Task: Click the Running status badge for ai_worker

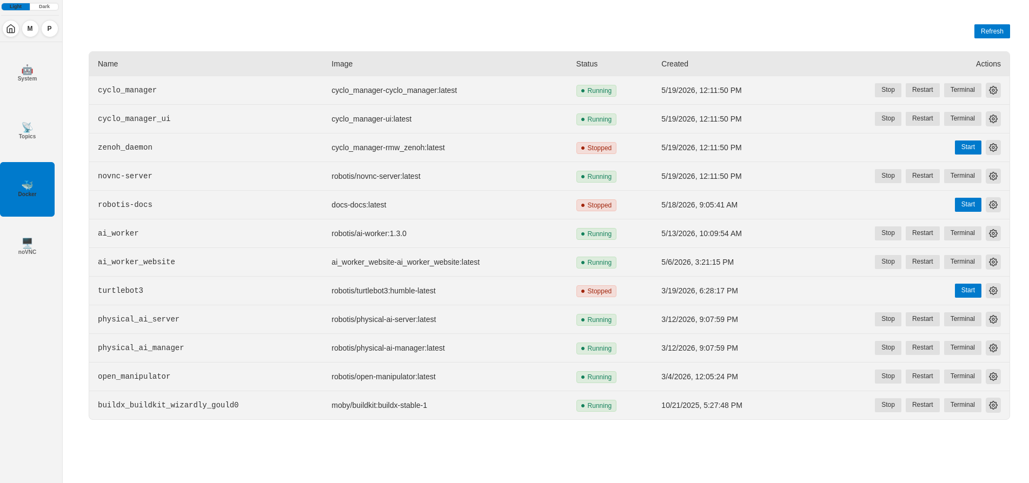Action: pyautogui.click(x=596, y=234)
